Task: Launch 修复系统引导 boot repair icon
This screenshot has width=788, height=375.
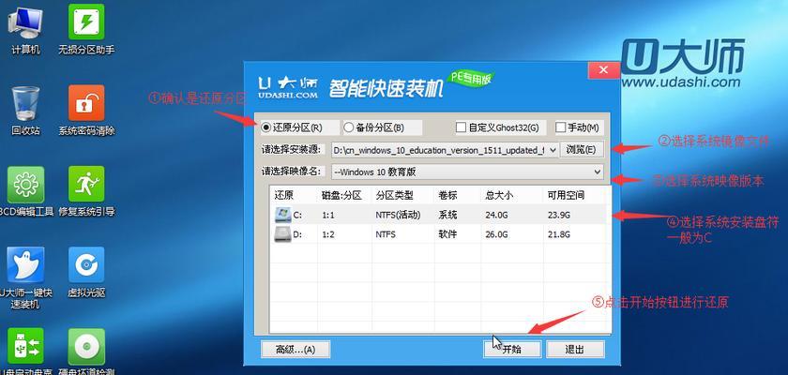Action: point(86,184)
